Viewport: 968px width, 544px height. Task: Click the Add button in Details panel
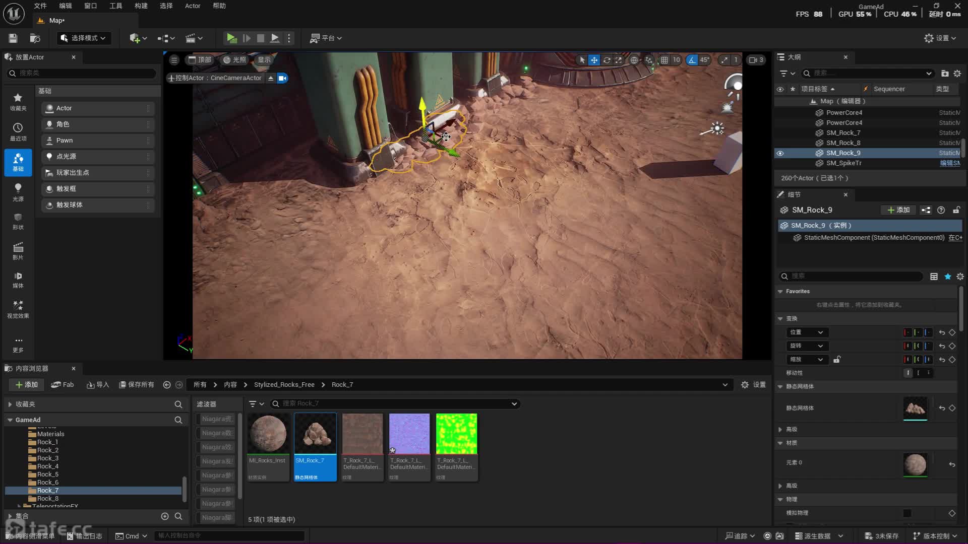[x=898, y=210]
